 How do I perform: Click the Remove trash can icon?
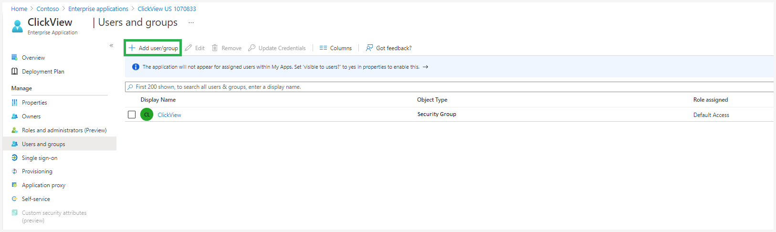(x=215, y=48)
